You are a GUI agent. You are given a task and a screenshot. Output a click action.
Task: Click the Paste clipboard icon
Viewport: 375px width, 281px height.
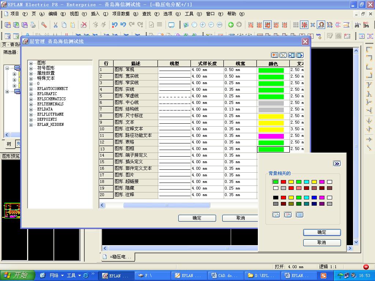click(73, 25)
